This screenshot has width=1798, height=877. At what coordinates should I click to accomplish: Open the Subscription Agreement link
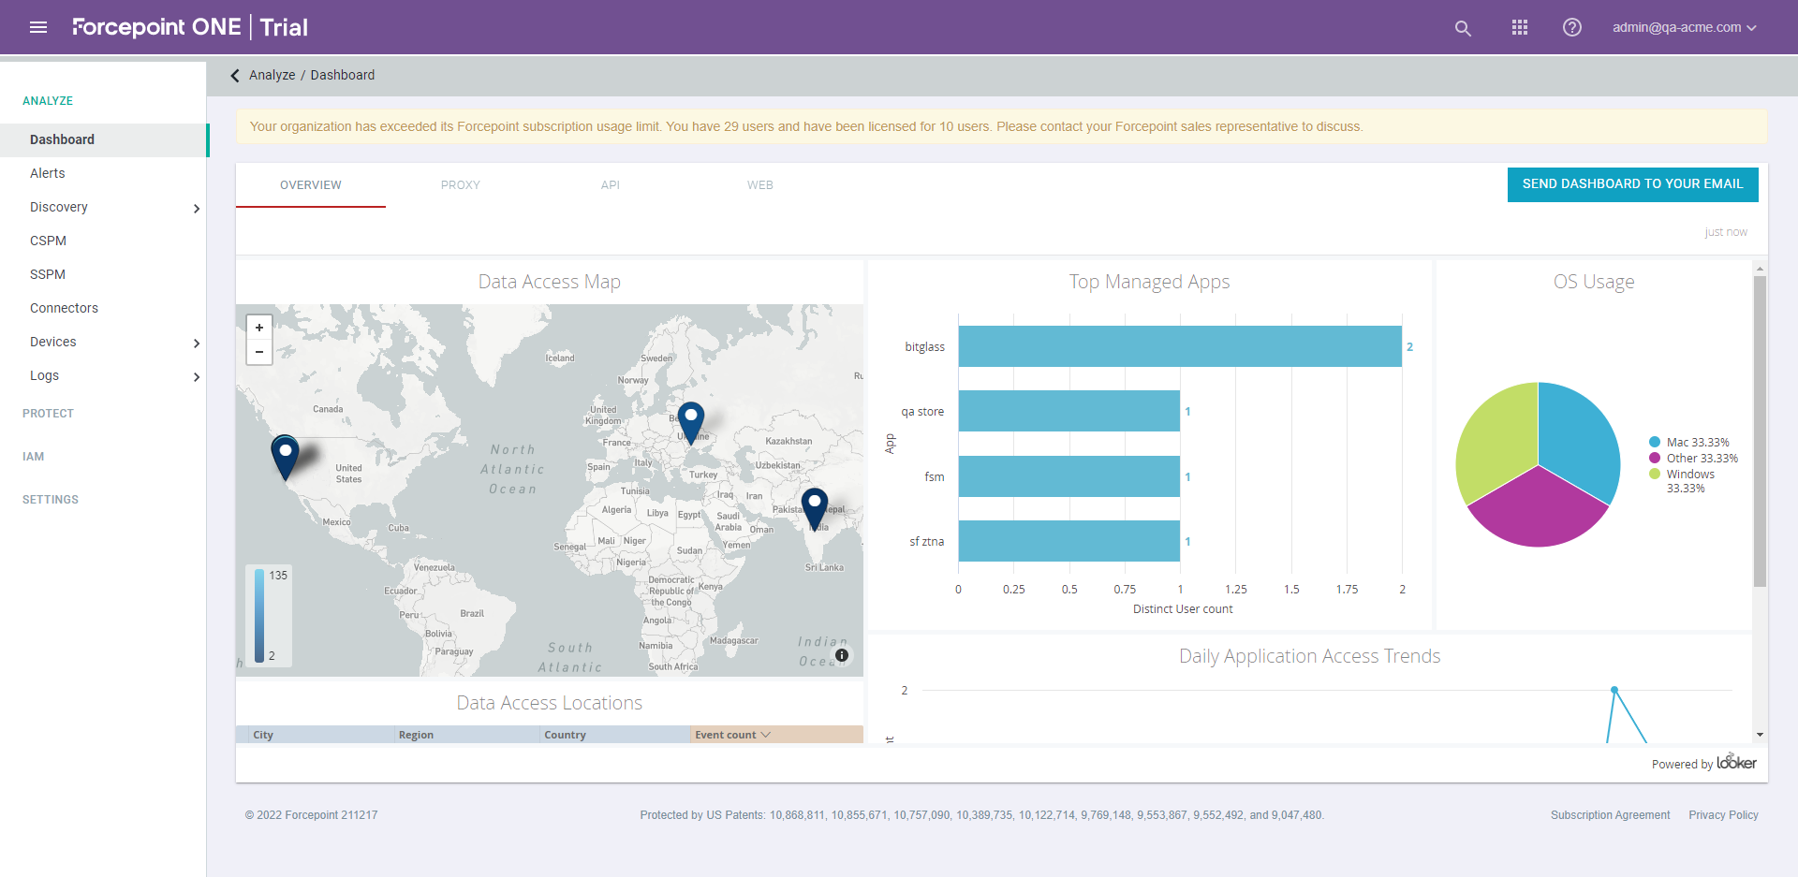coord(1610,815)
